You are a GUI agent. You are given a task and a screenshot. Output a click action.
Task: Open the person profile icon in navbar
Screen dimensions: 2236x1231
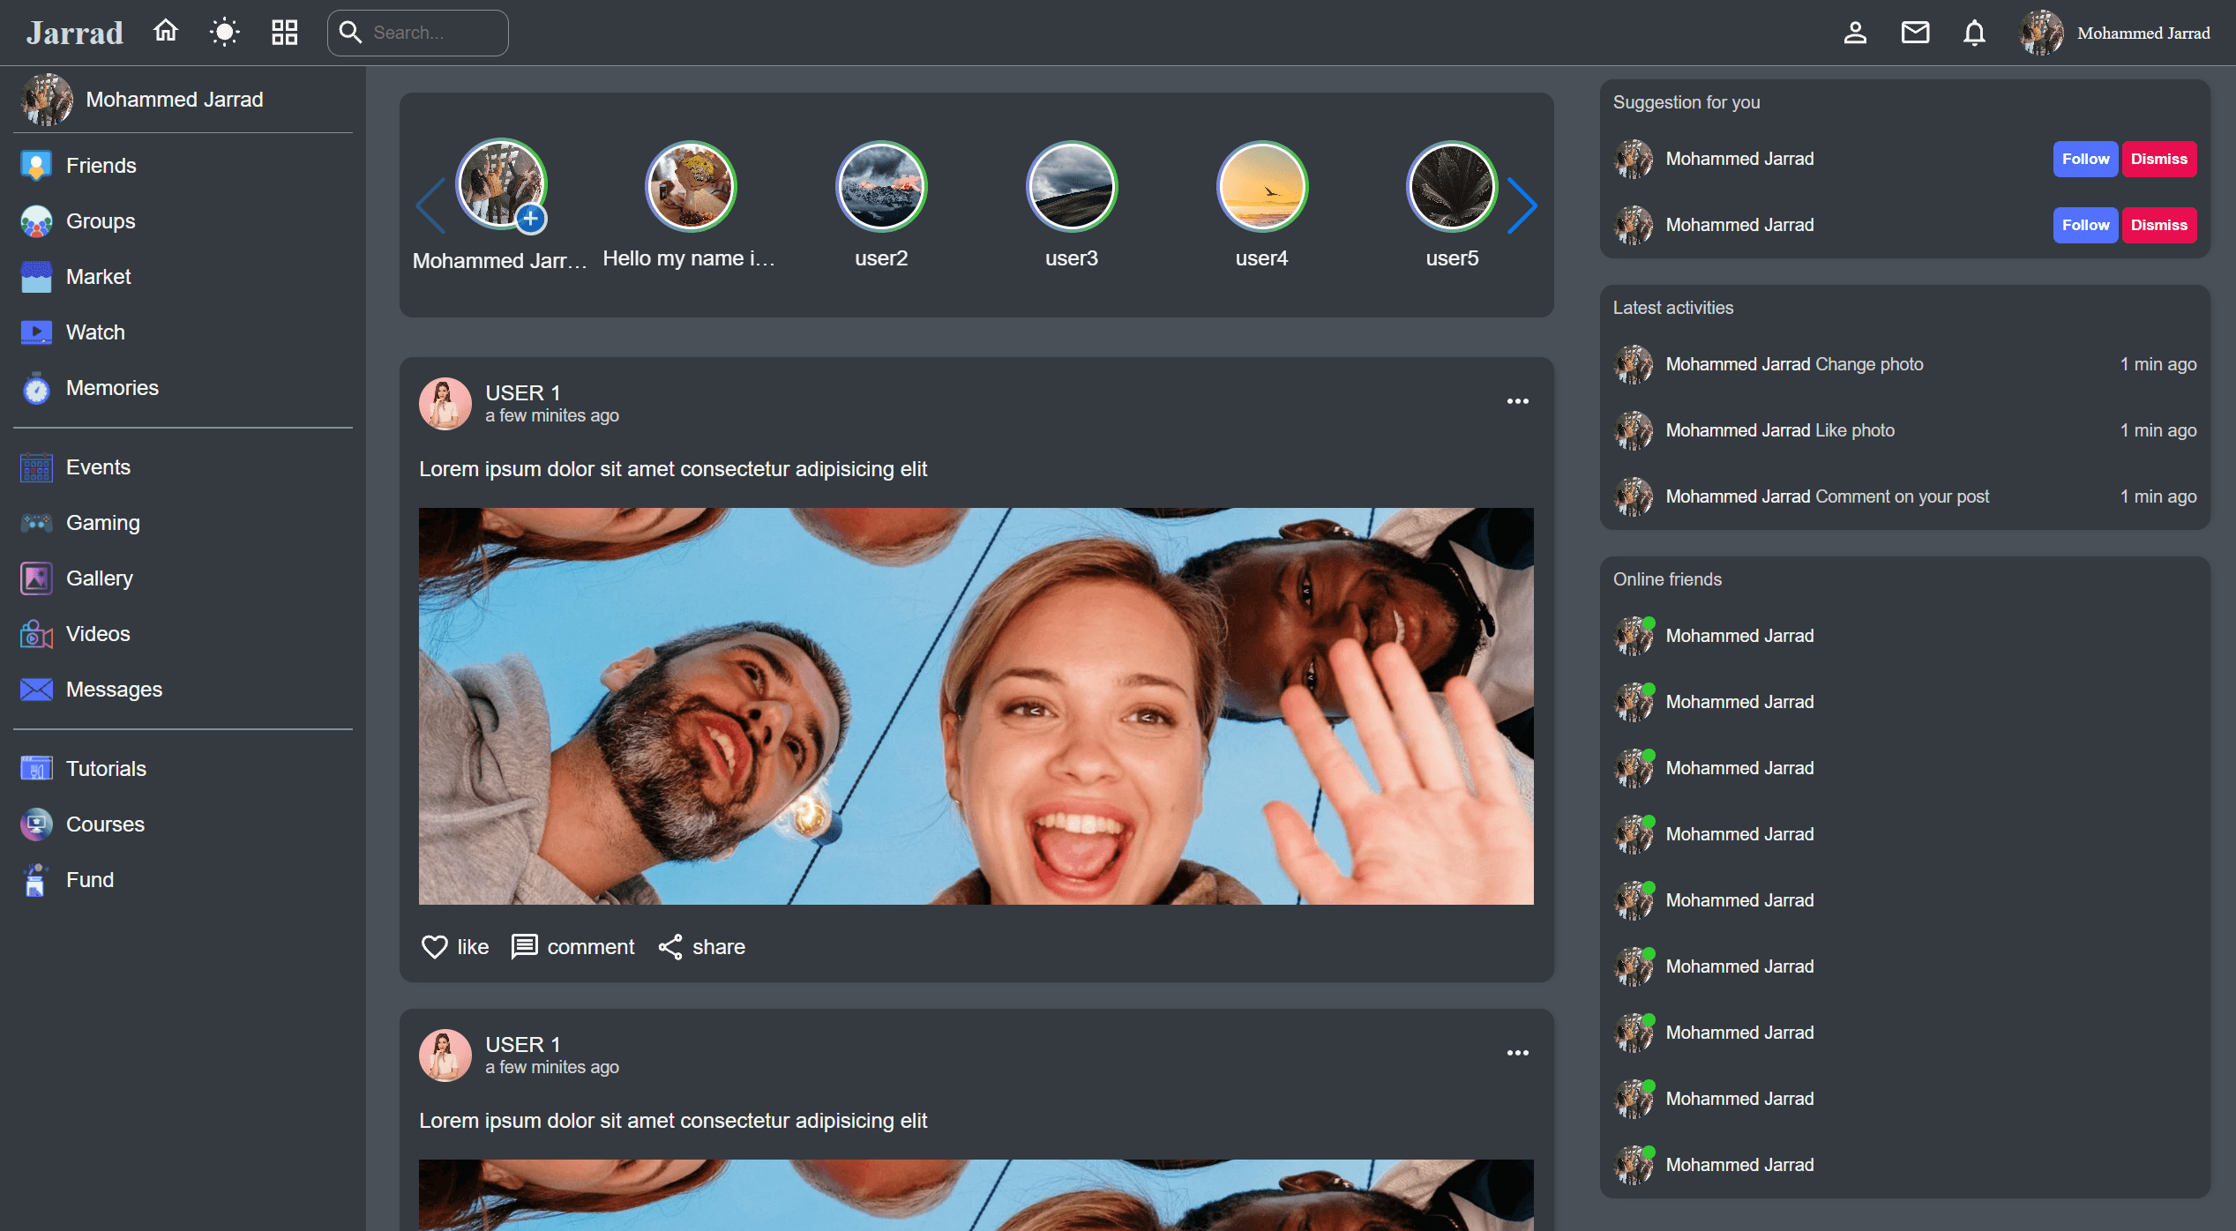[x=1855, y=33]
